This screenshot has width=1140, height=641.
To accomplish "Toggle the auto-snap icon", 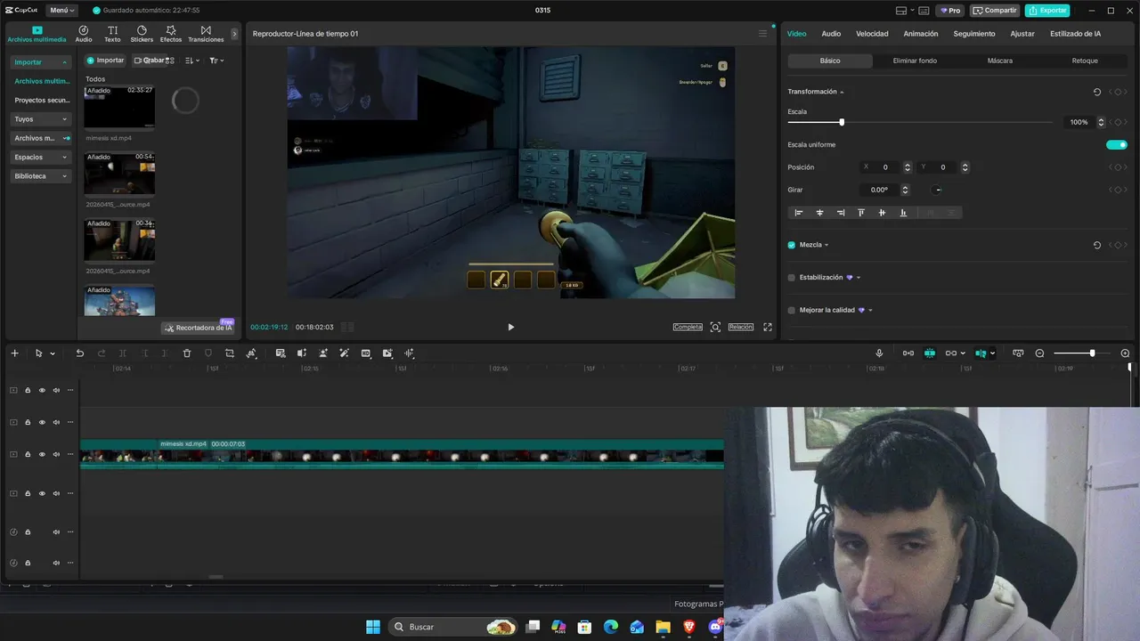I will click(930, 353).
